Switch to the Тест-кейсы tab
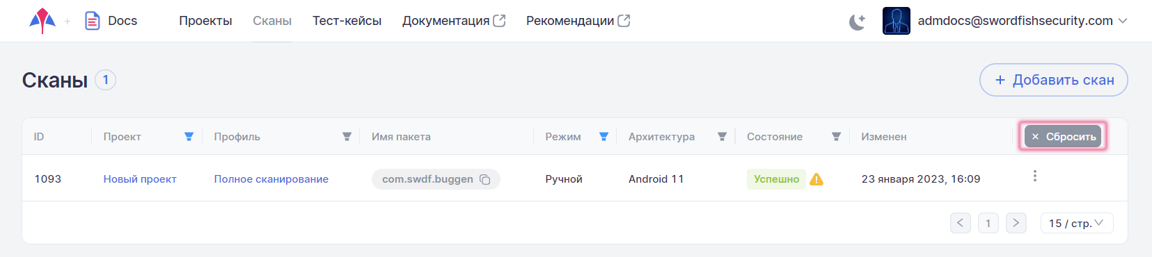The height and width of the screenshot is (257, 1152). pyautogui.click(x=347, y=21)
